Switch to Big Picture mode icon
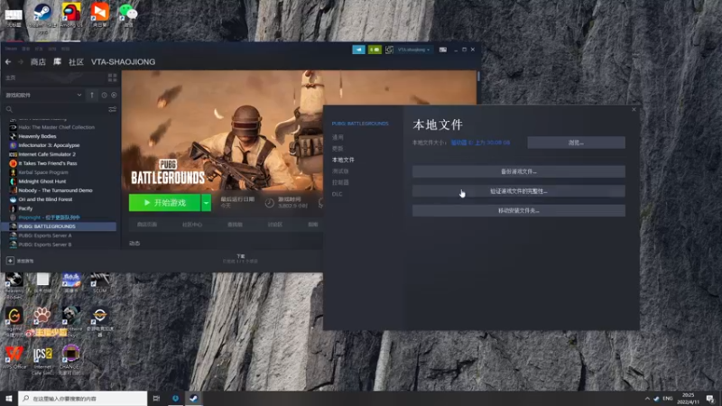This screenshot has height=406, width=722. click(443, 50)
